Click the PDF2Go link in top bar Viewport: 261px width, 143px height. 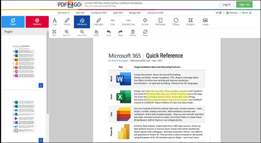232,13
